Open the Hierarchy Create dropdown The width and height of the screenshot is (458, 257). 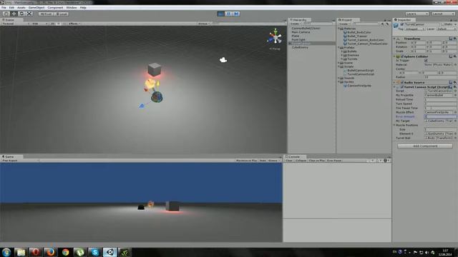click(x=295, y=24)
